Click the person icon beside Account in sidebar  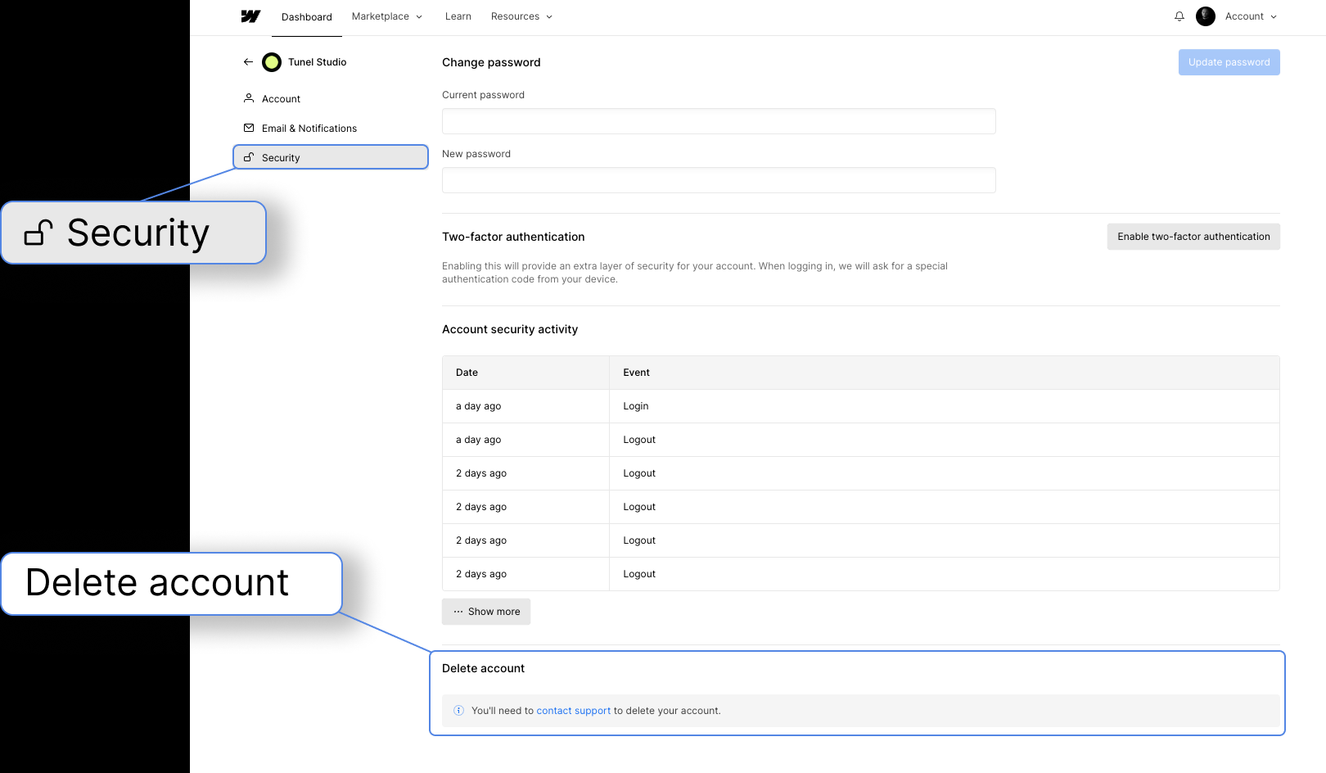pyautogui.click(x=249, y=98)
